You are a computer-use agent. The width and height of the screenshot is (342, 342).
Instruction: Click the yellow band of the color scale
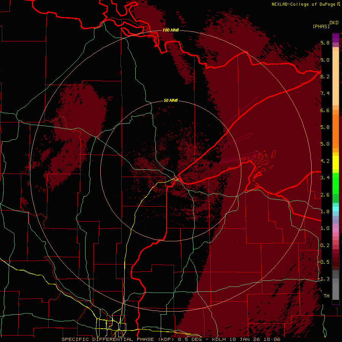(x=336, y=163)
